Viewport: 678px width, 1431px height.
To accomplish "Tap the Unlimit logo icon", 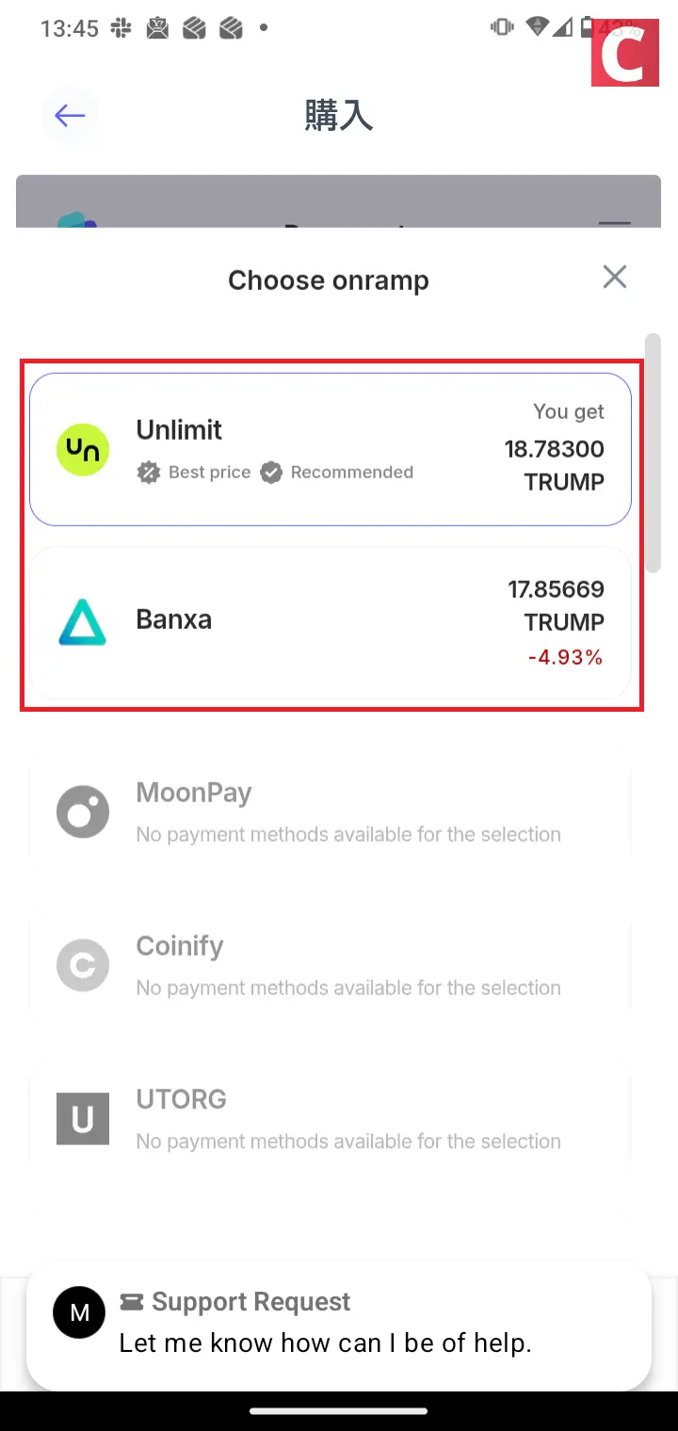I will click(x=83, y=449).
